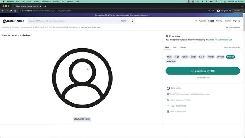Image resolution: width=245 pixels, height=138 pixels.
Task: Open the Icons search type dropdown
Action: pos(125,21)
